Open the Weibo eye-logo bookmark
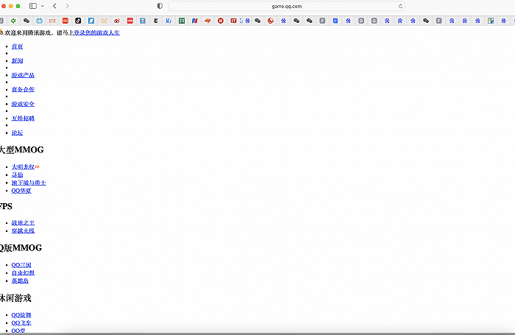The image size is (515, 335). pos(117,21)
